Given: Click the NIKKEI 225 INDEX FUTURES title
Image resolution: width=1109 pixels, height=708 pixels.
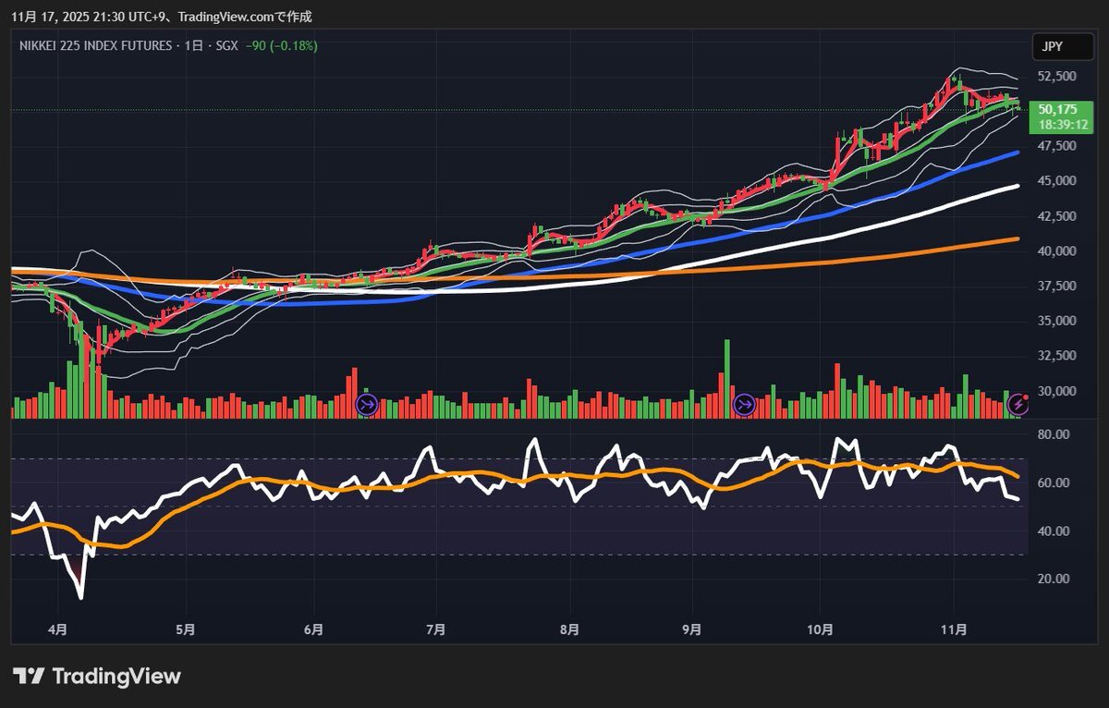Looking at the screenshot, I should click(x=96, y=45).
